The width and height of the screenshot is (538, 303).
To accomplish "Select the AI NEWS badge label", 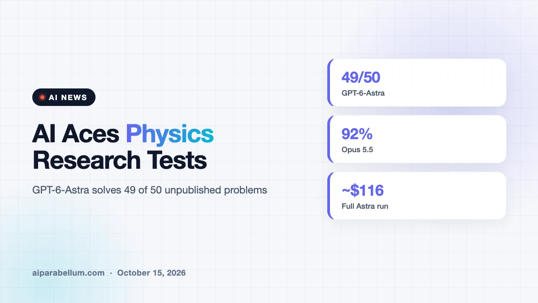I will (68, 97).
